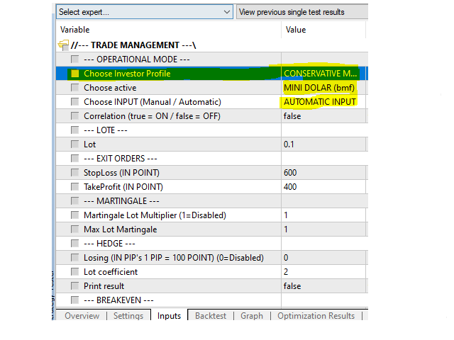The width and height of the screenshot is (454, 340).
Task: Select the Choose Investor Profile row label
Action: [x=127, y=74]
